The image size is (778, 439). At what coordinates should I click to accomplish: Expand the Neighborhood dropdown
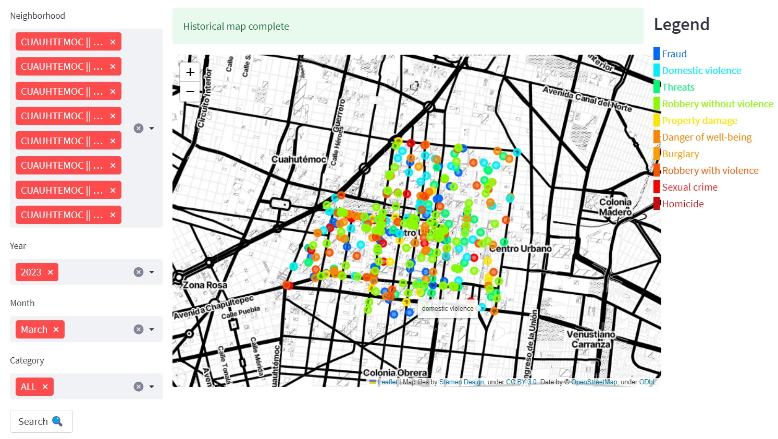coord(152,128)
